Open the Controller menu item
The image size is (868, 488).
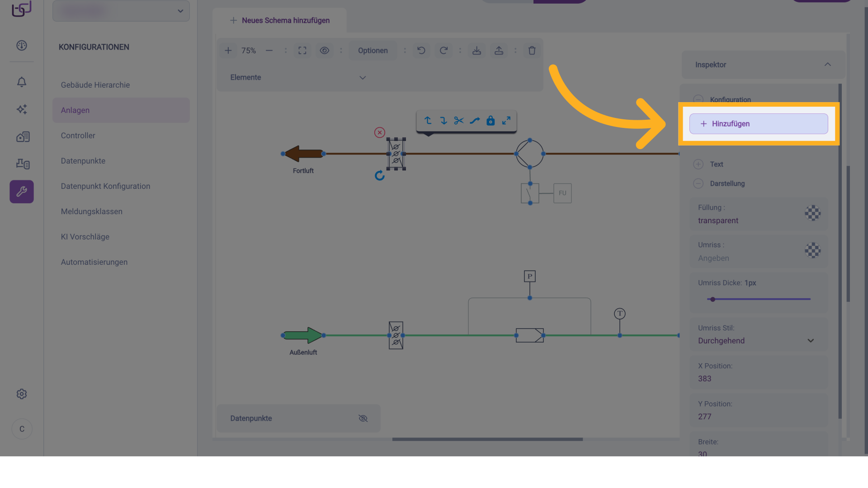tap(78, 136)
